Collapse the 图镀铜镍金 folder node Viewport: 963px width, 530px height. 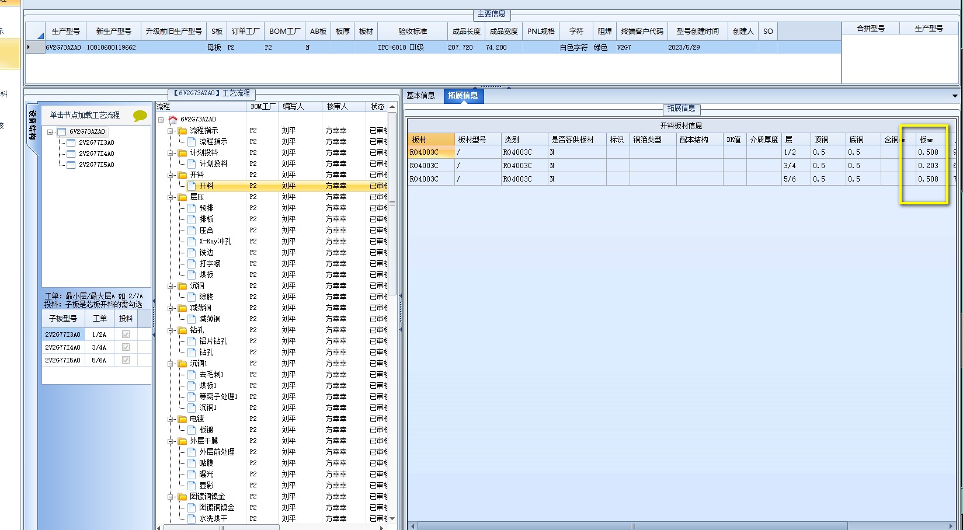point(171,497)
